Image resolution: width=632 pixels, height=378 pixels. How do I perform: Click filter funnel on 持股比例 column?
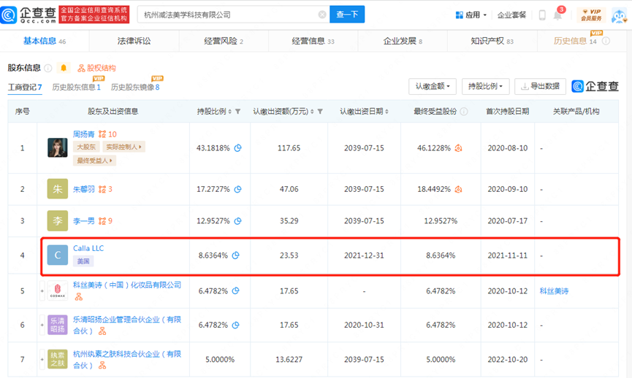pos(237,112)
